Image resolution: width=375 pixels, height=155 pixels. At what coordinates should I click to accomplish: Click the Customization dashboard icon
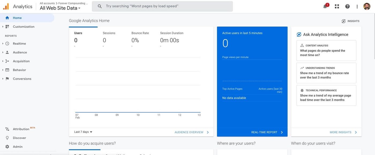[7, 27]
